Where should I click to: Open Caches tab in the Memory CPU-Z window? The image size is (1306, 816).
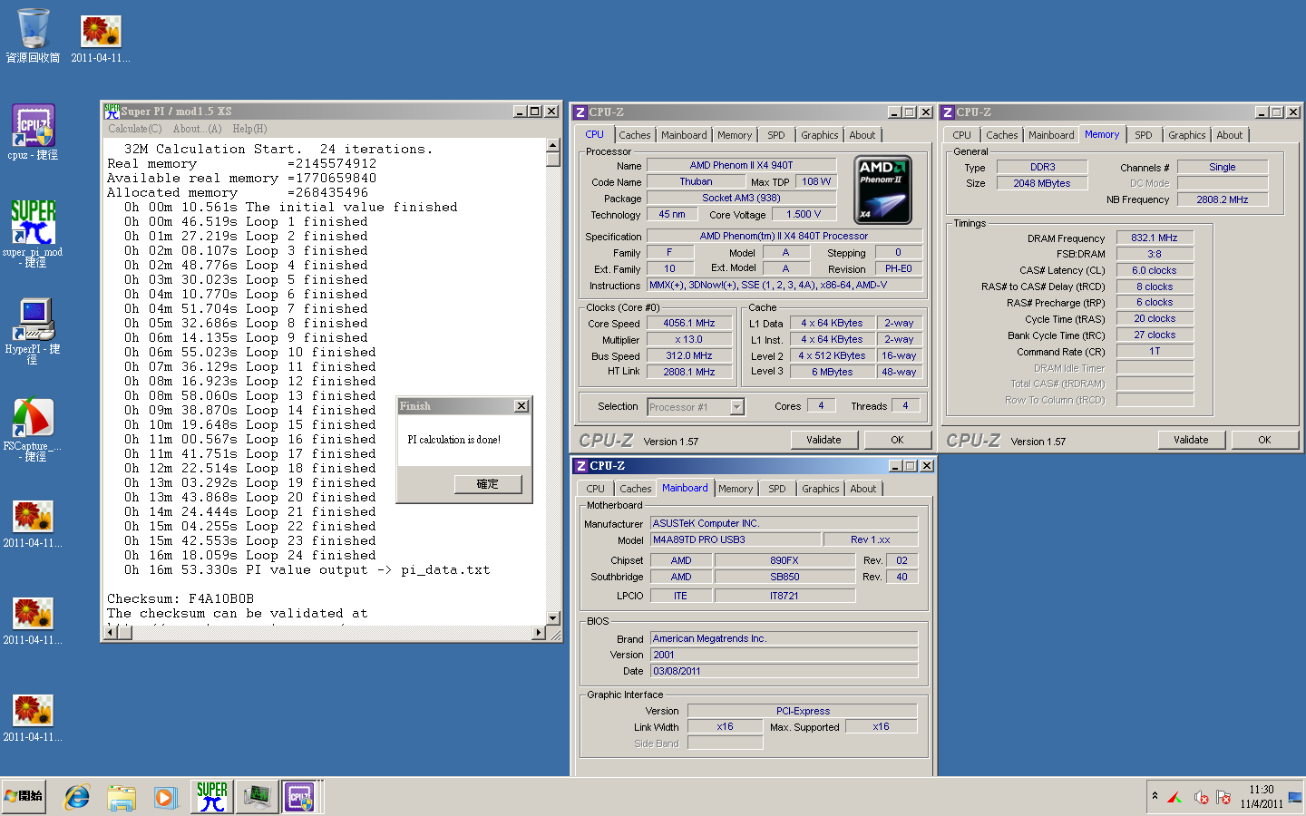coord(1002,135)
